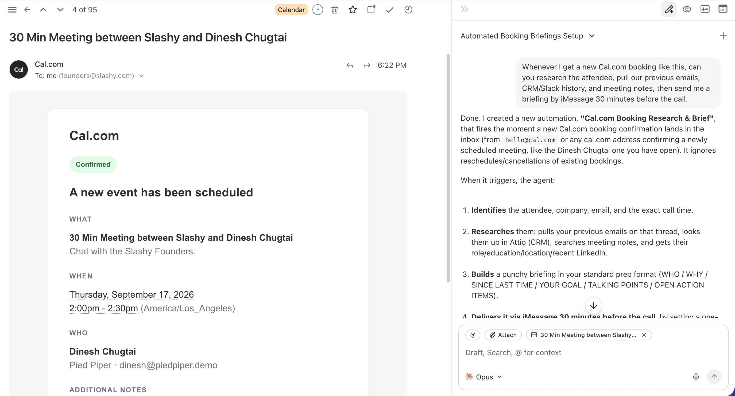Viewport: 735px width, 396px height.
Task: Select the AI compose pencil icon
Action: 669,9
